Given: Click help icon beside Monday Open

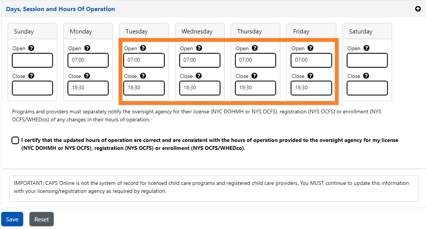Looking at the screenshot, I should pos(87,48).
